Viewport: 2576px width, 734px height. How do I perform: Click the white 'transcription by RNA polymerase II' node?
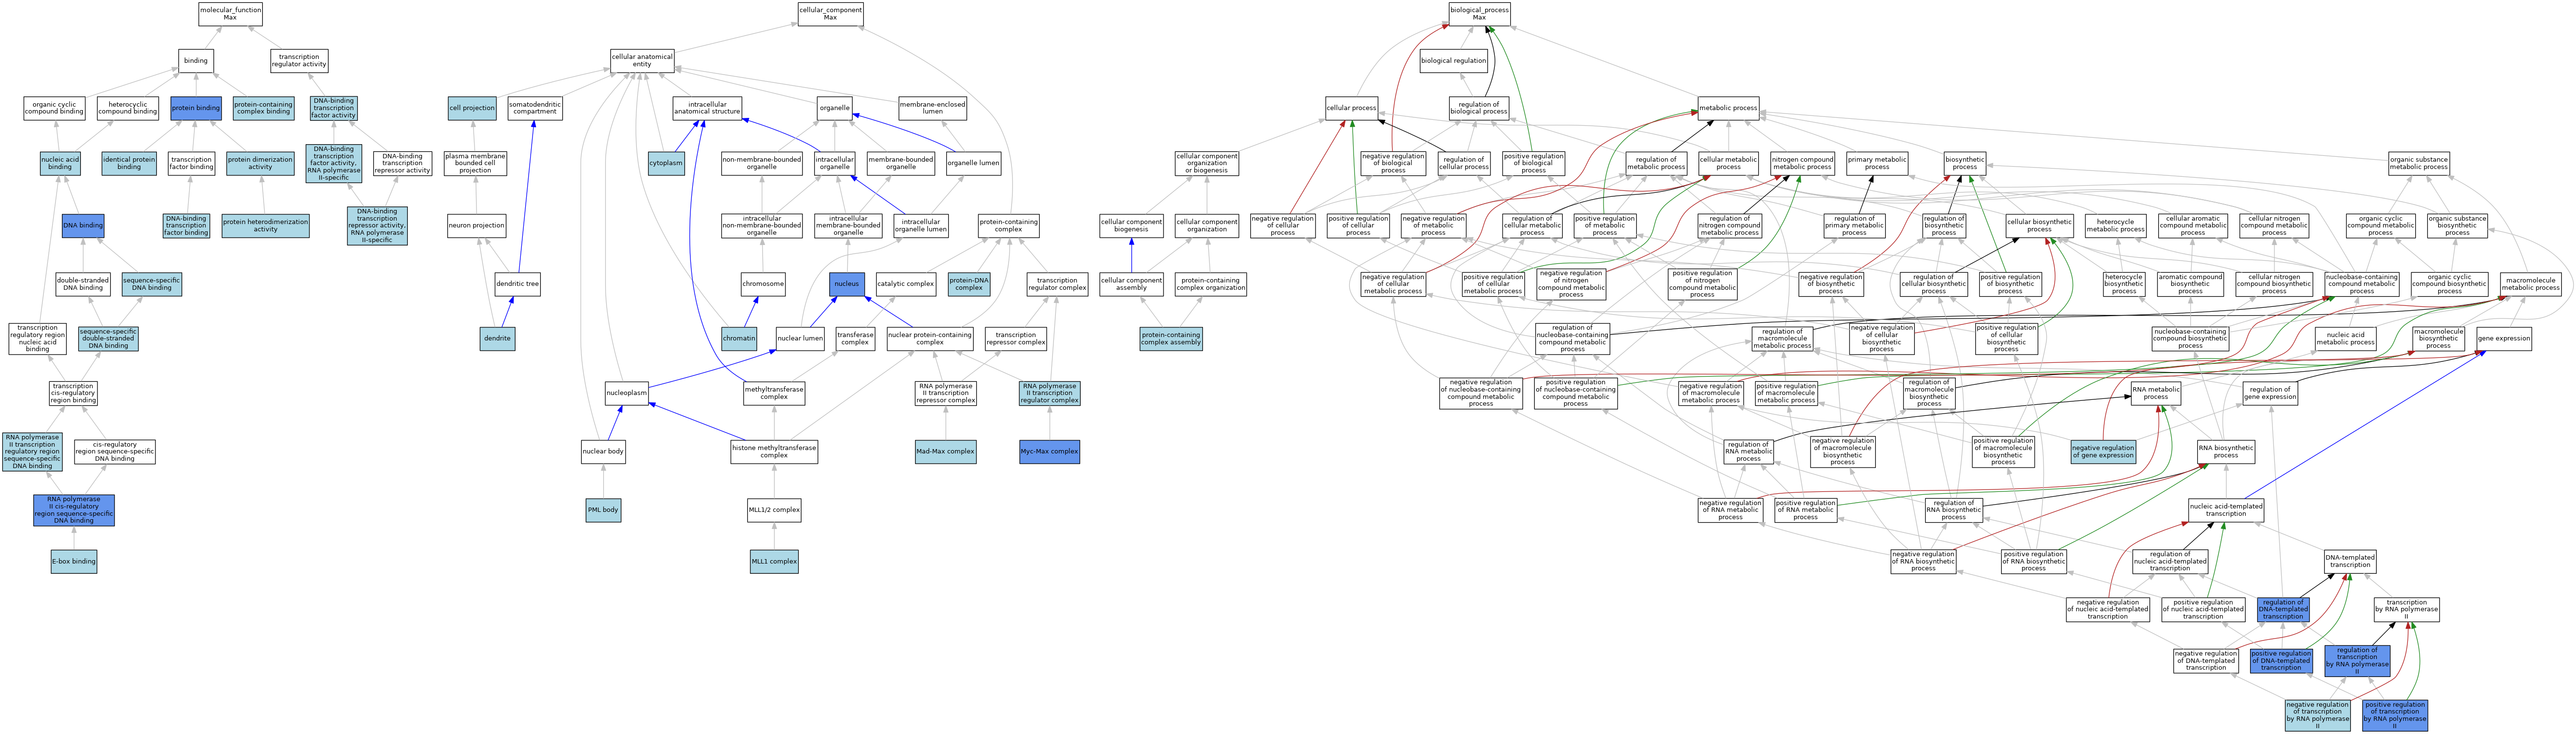point(2407,609)
